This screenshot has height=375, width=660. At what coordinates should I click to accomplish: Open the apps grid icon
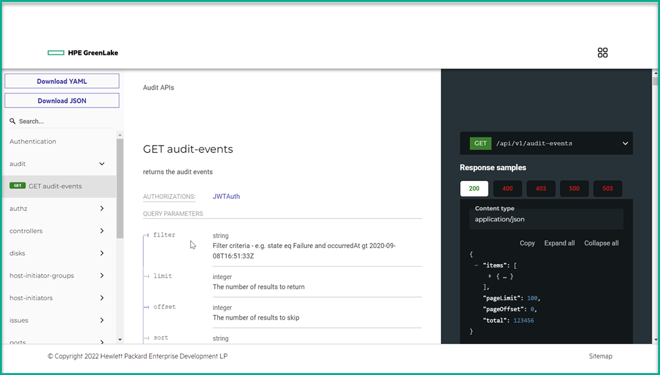603,53
